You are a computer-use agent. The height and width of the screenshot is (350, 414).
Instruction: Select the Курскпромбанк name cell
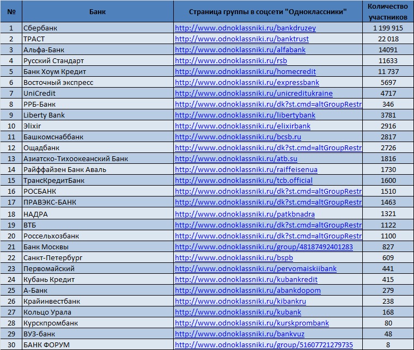coord(98,323)
